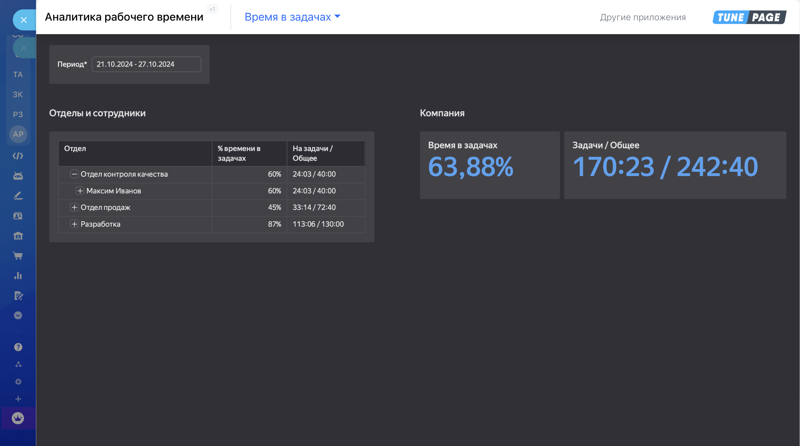
Task: Click the shopping cart icon
Action: pyautogui.click(x=18, y=256)
